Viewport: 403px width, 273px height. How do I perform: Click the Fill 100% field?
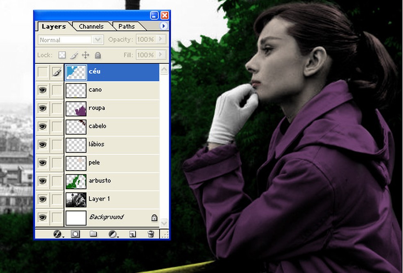tap(146, 54)
